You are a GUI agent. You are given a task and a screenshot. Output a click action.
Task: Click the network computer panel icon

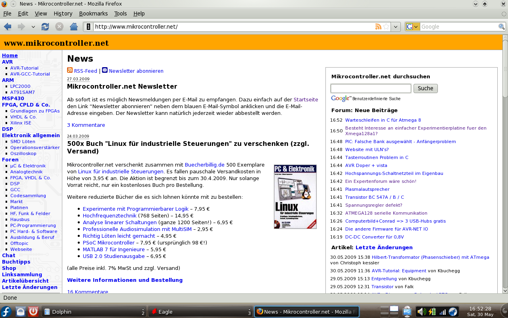407,312
